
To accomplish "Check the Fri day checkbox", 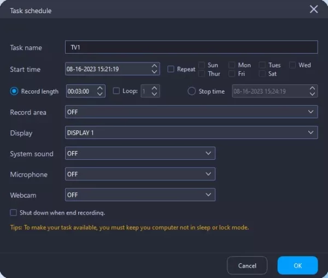I will coord(232,74).
